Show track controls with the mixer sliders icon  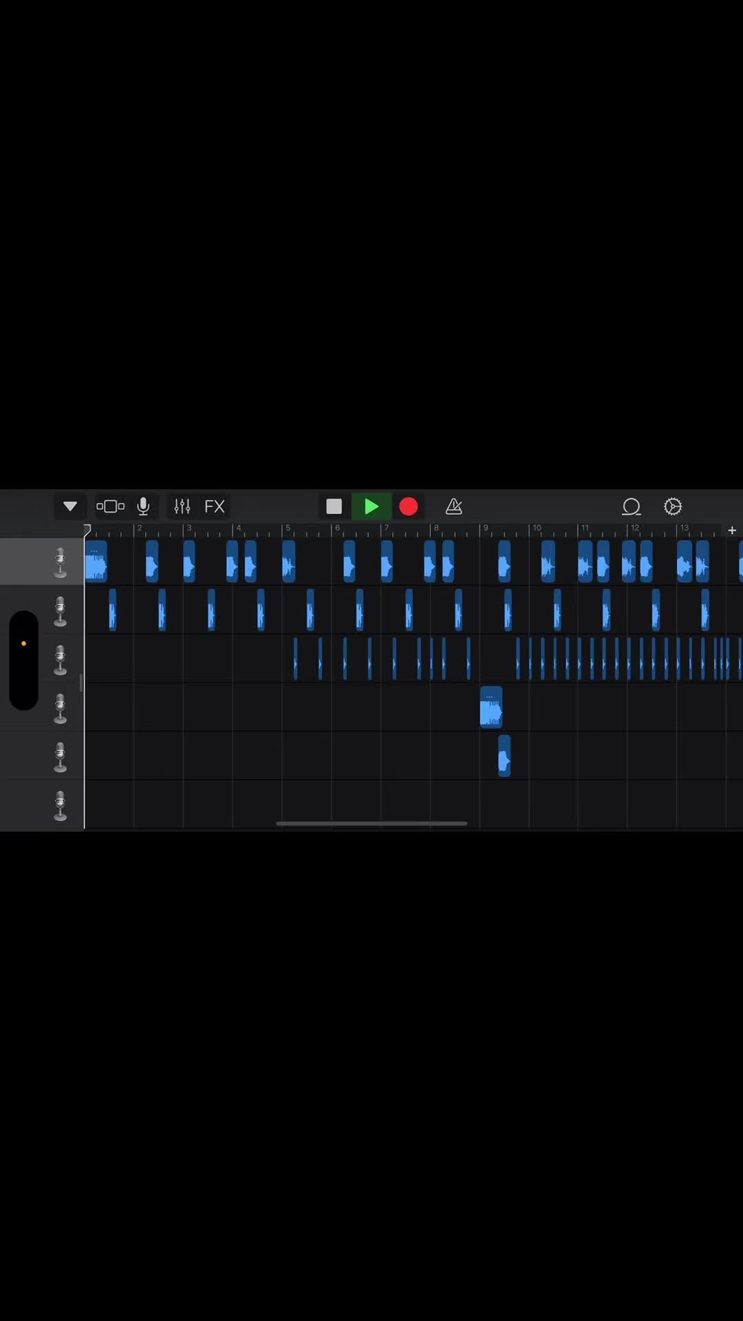[182, 506]
